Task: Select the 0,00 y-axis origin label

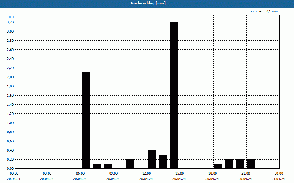Action: (x=11, y=169)
